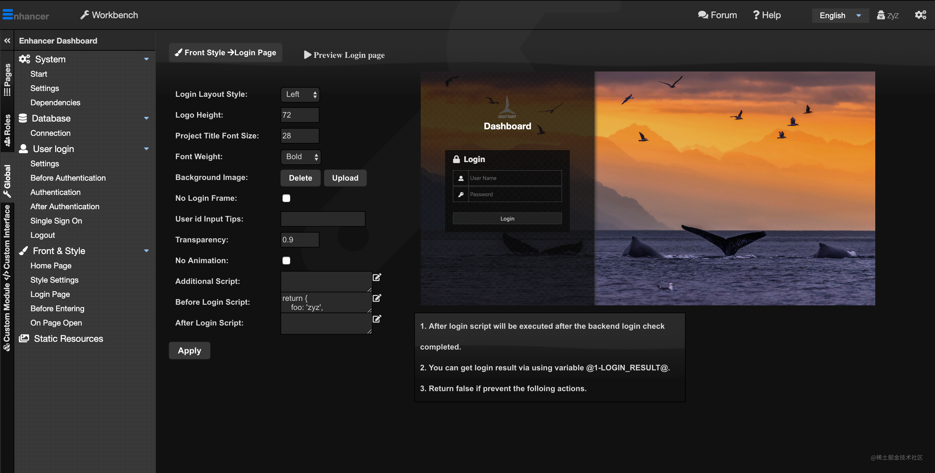Open Login Layout Style dropdown
This screenshot has width=935, height=473.
pyautogui.click(x=300, y=95)
